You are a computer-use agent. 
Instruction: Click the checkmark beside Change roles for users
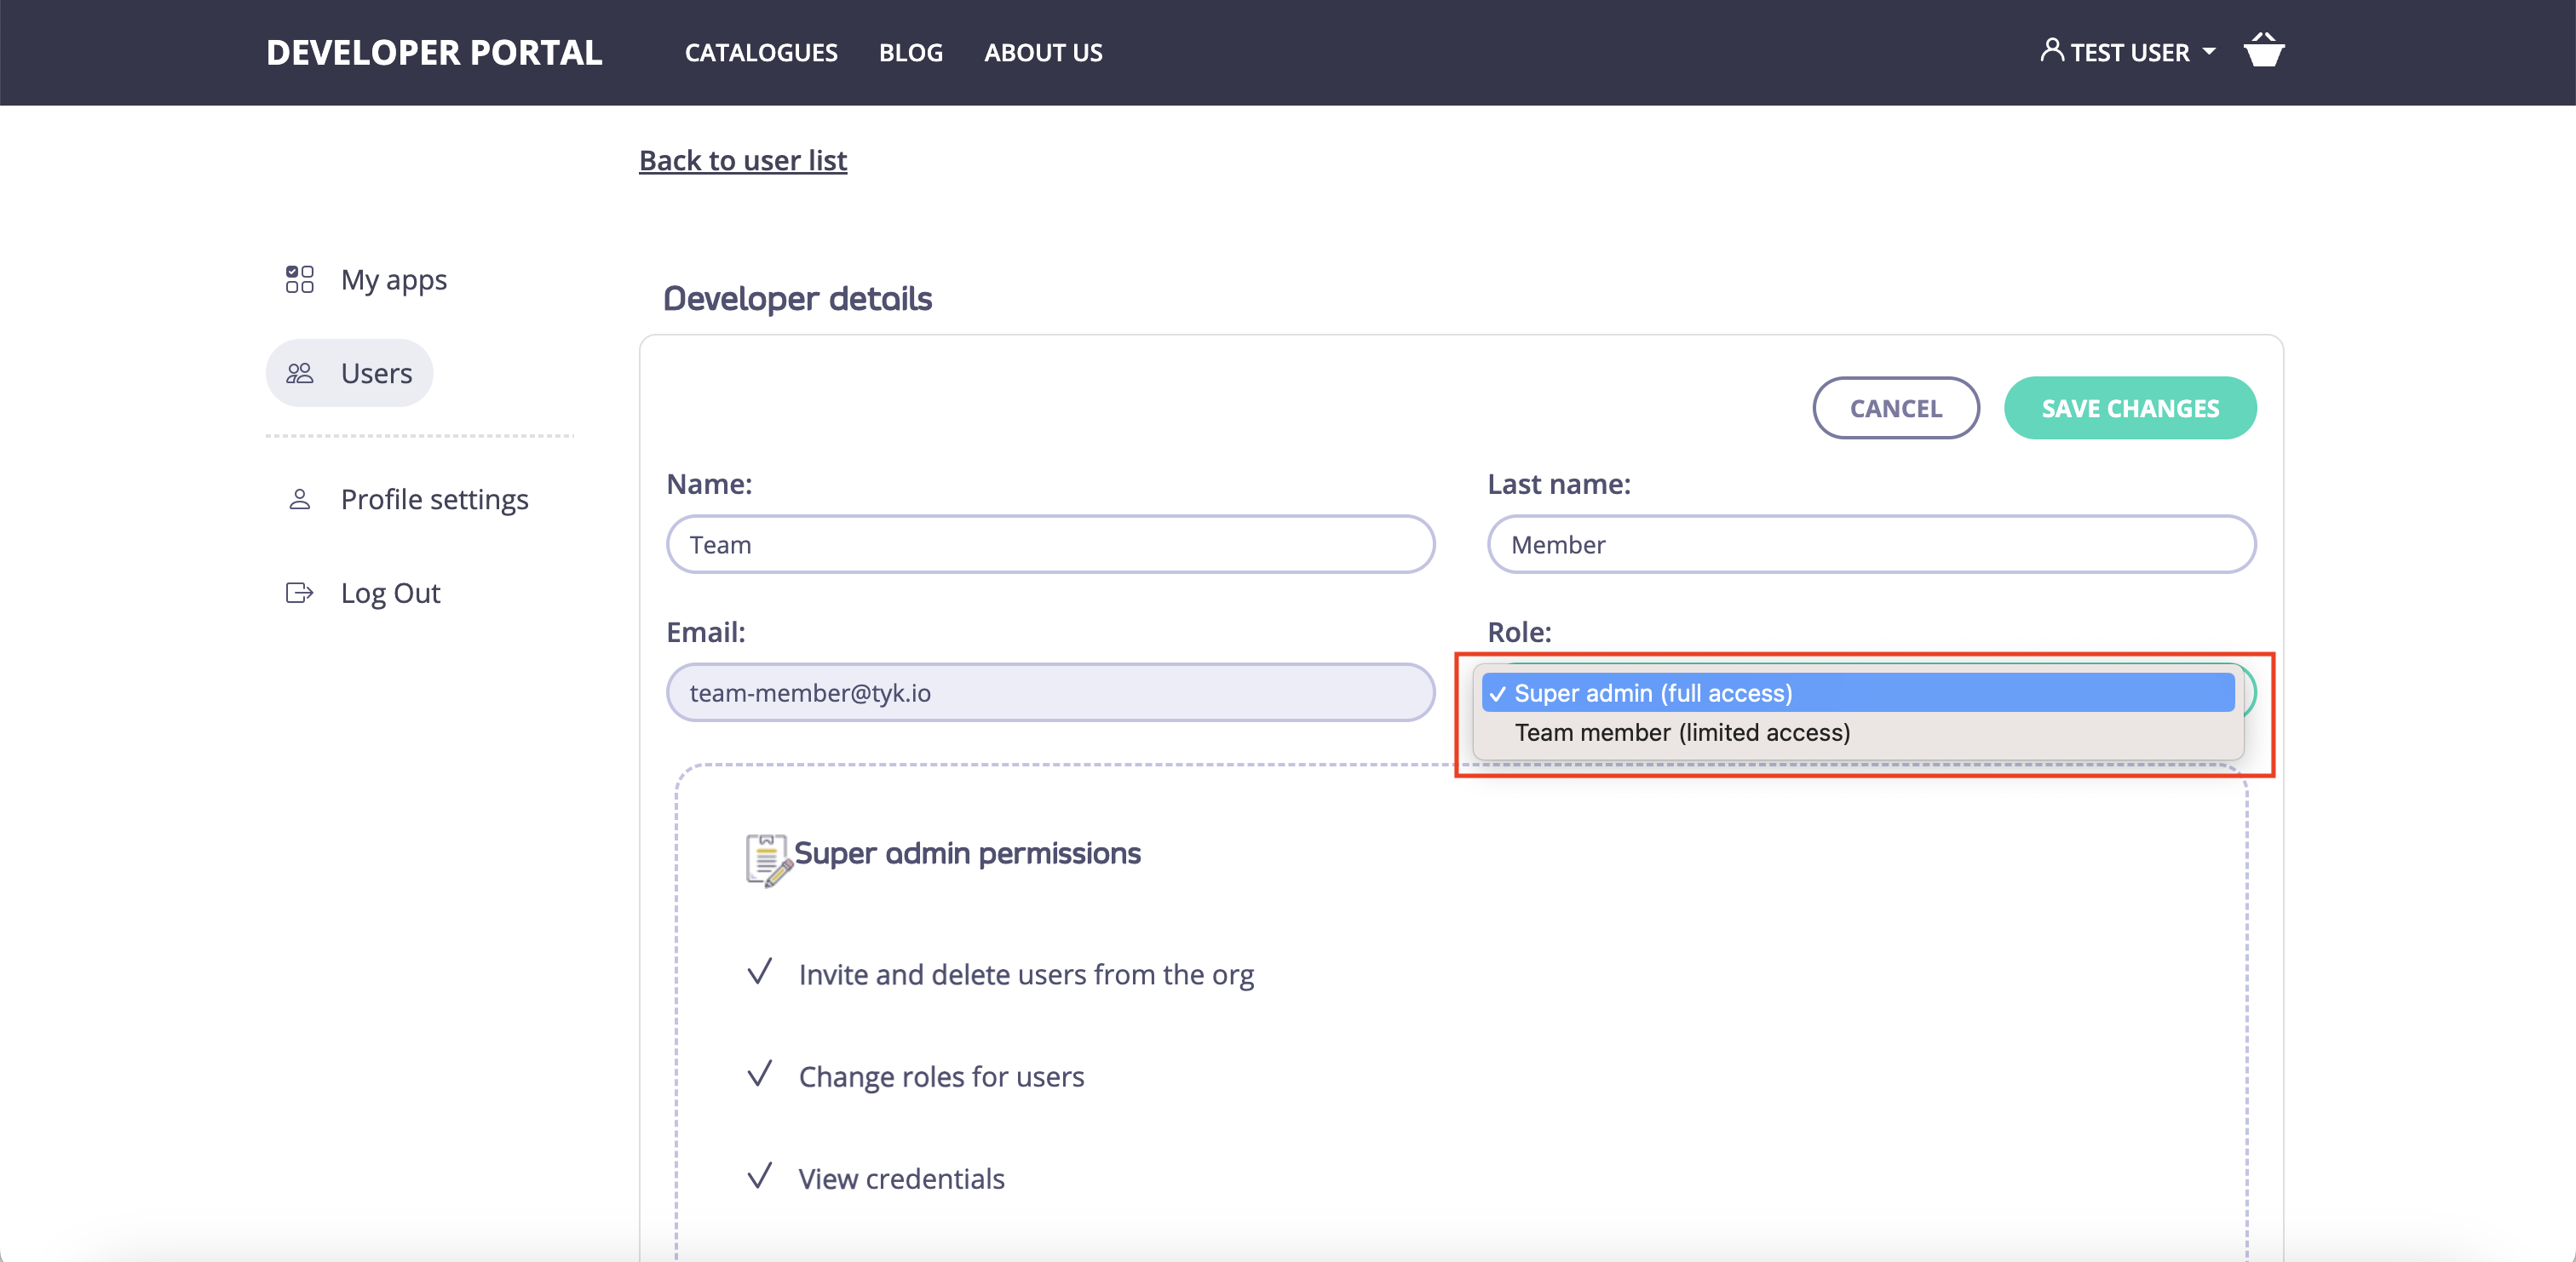760,1074
